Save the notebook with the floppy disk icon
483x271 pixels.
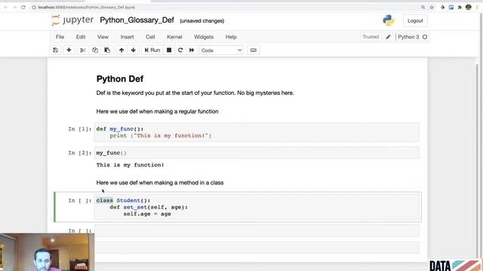pos(55,50)
